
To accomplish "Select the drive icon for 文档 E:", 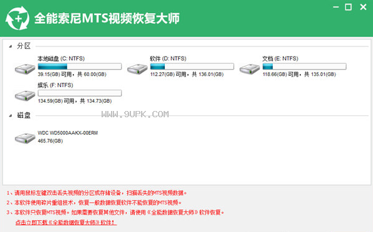I will 250,69.
